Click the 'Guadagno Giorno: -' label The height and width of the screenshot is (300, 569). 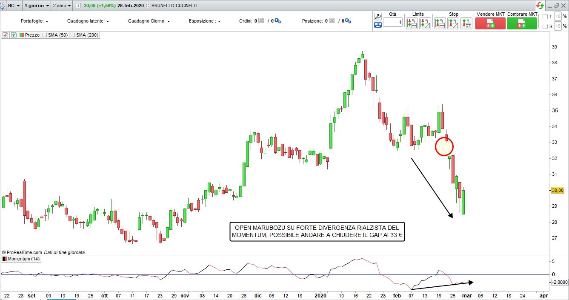(149, 21)
